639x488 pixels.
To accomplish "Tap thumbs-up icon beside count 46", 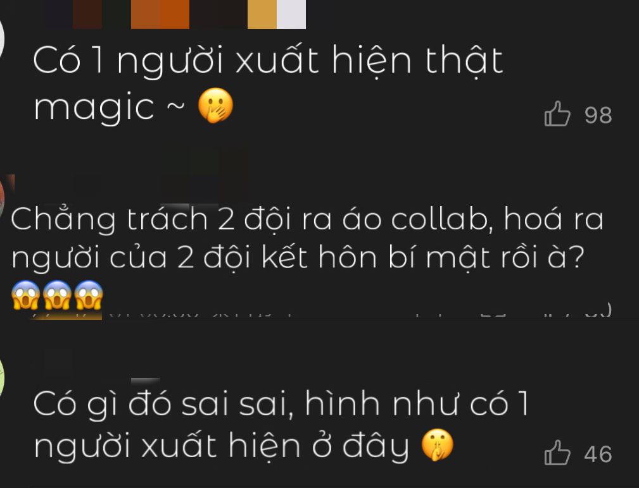I will click(x=557, y=453).
